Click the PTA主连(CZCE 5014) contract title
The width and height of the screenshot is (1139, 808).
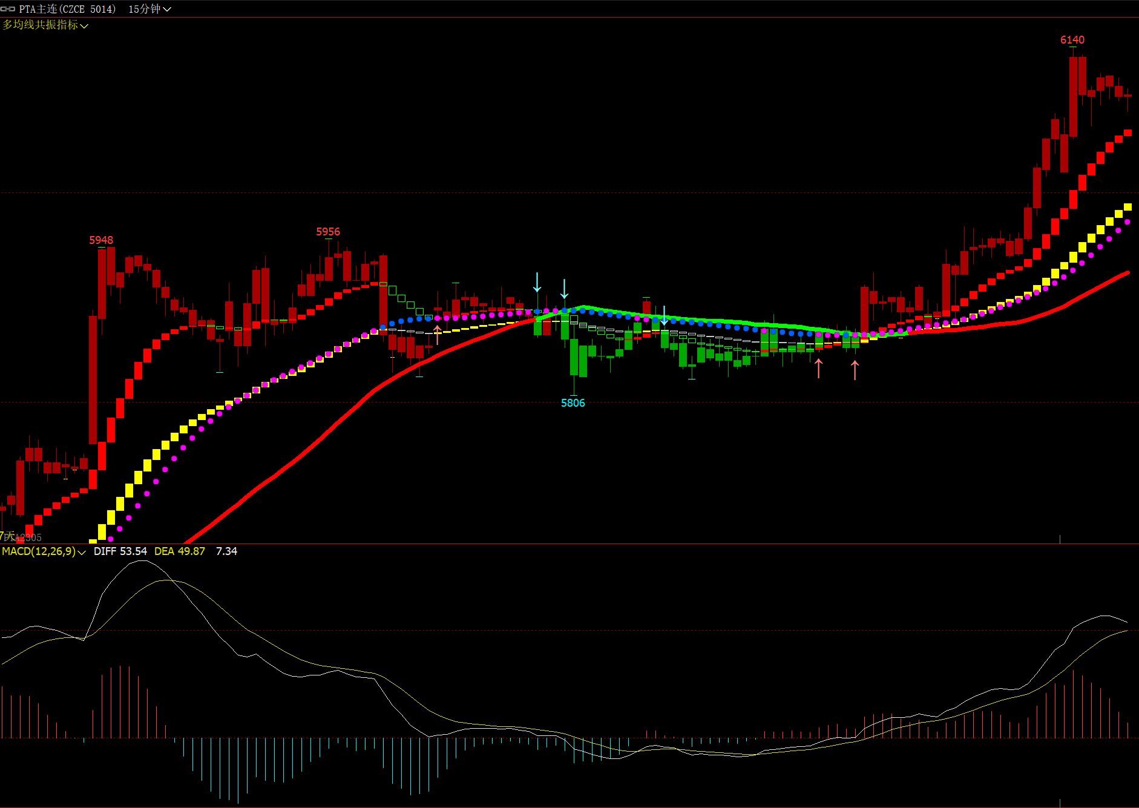pos(67,9)
